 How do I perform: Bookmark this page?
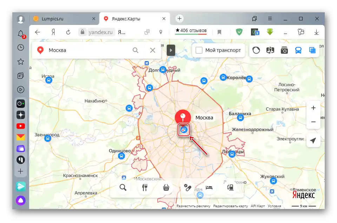(x=219, y=32)
